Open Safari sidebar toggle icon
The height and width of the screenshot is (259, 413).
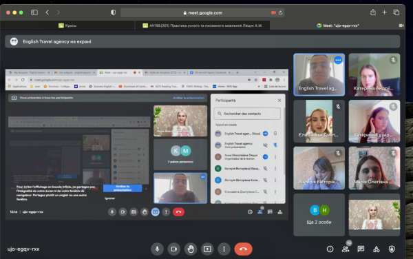(34, 12)
